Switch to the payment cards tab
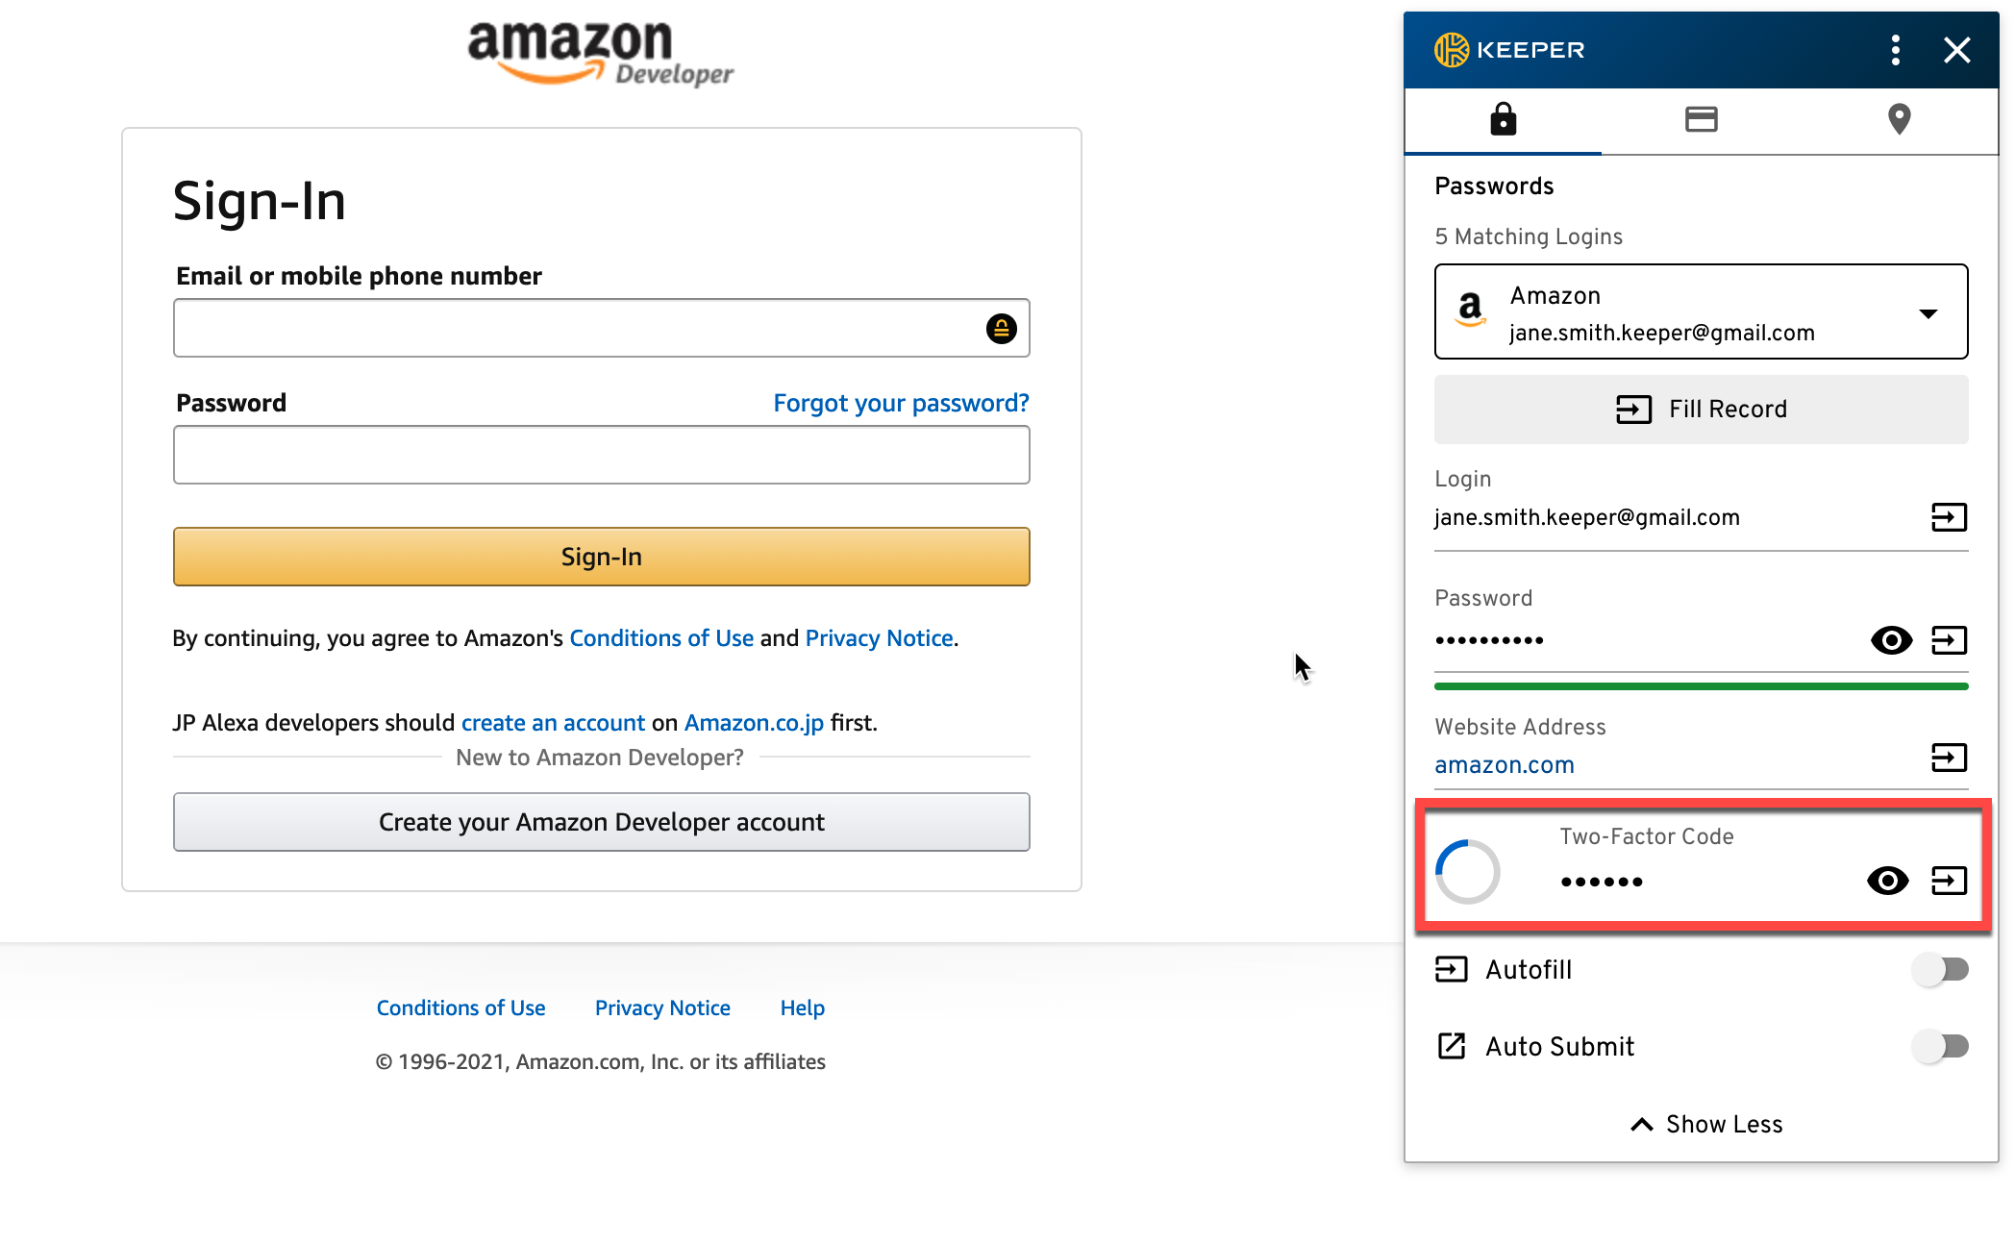 [x=1701, y=120]
